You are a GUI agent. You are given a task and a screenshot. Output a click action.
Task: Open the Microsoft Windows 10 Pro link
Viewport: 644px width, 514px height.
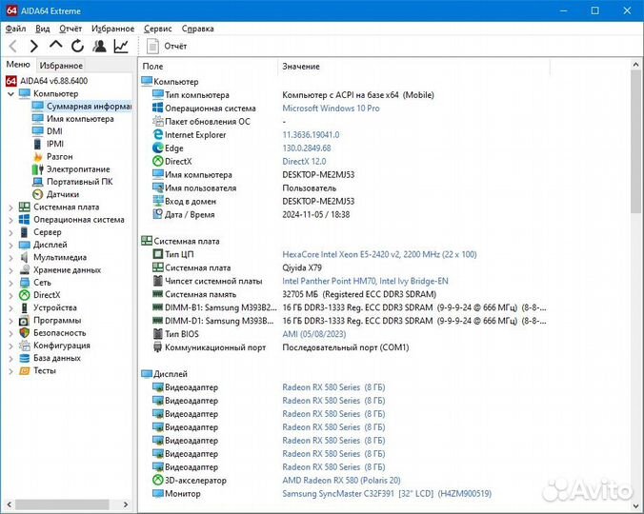pyautogui.click(x=331, y=109)
